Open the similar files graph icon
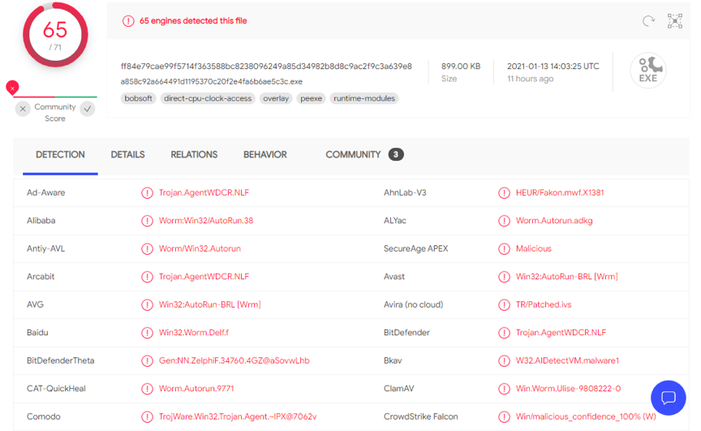 (x=674, y=21)
